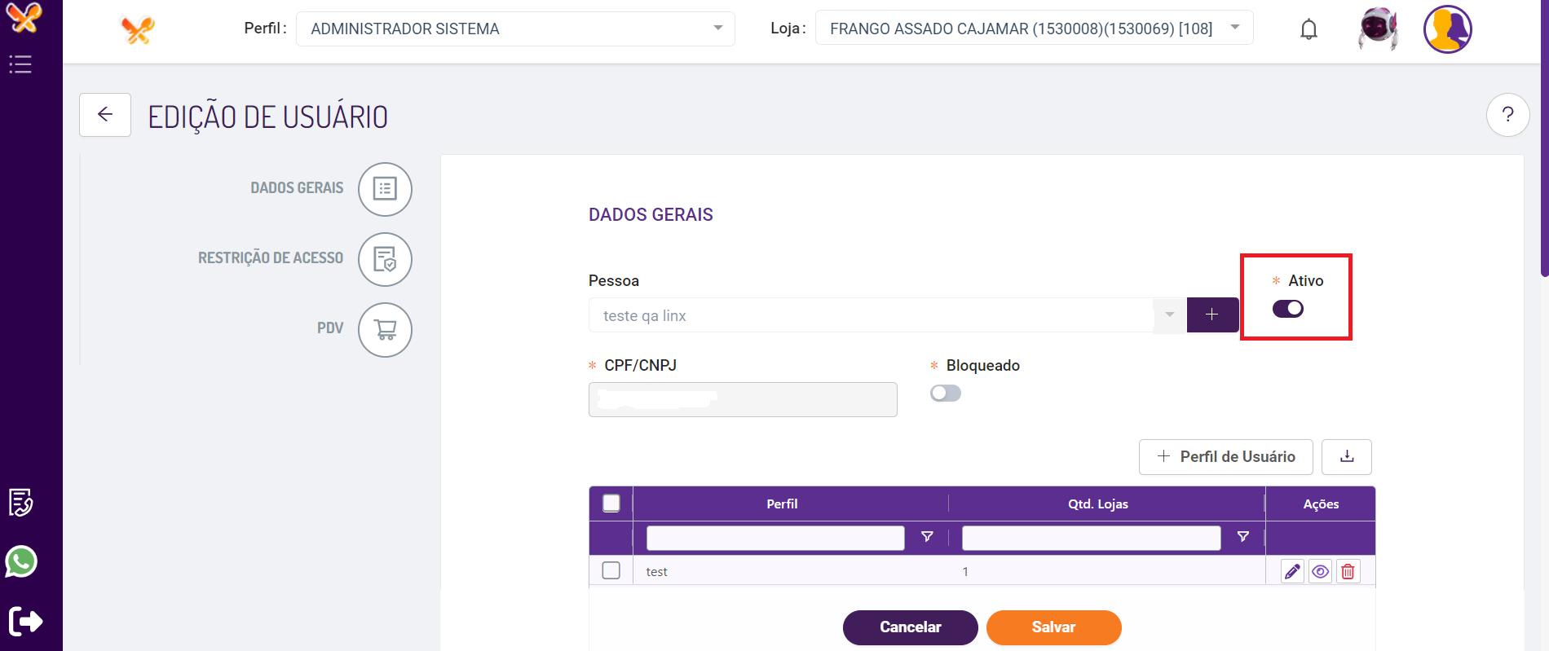Click the Perfil column filter input
This screenshot has height=651, width=1549.
774,538
